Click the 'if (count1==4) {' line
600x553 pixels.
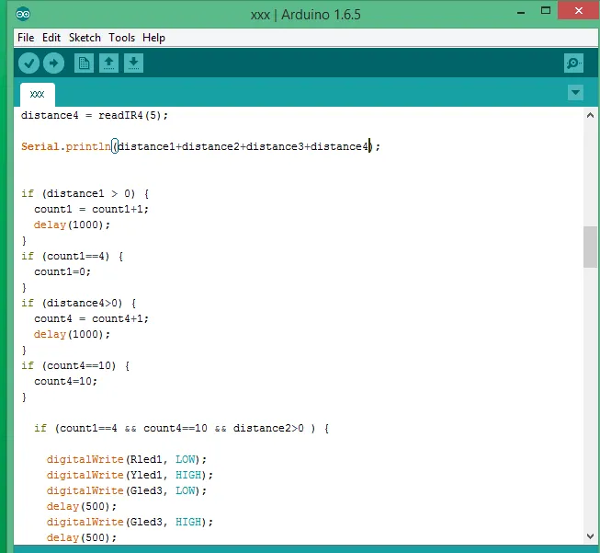(x=73, y=256)
